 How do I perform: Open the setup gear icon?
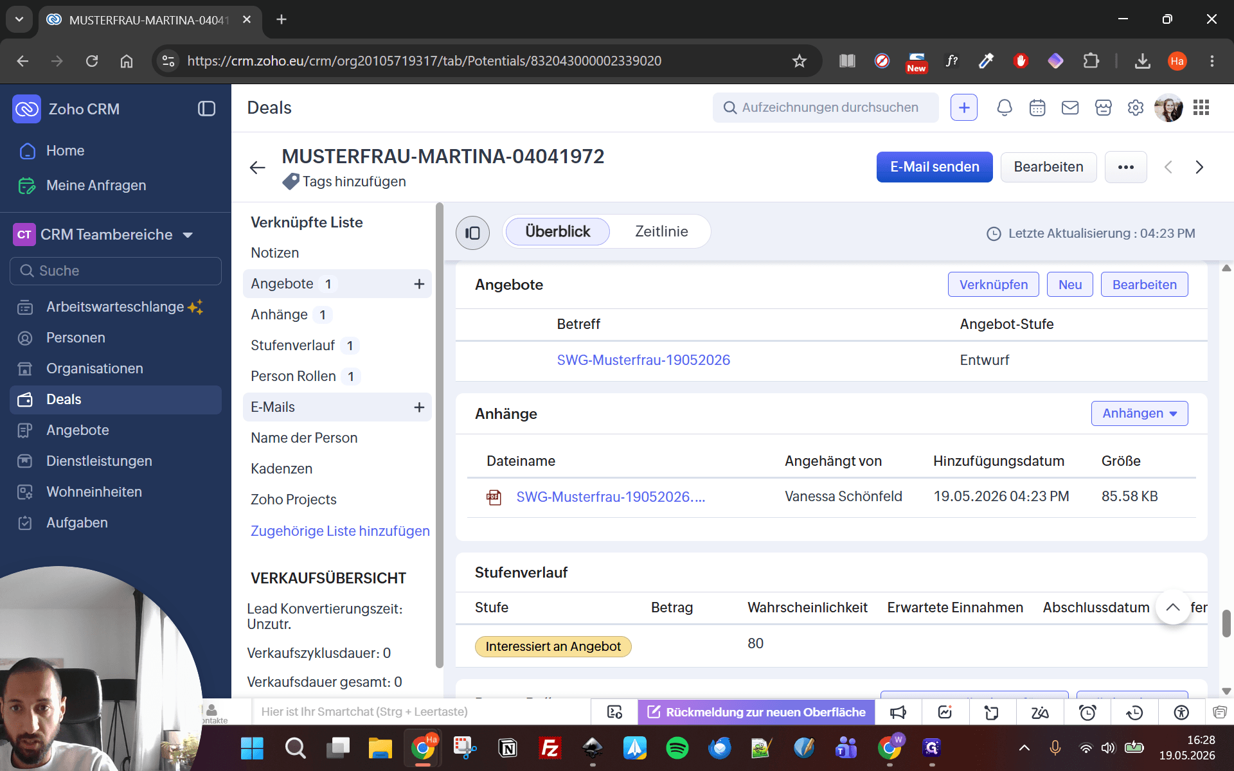pyautogui.click(x=1136, y=108)
